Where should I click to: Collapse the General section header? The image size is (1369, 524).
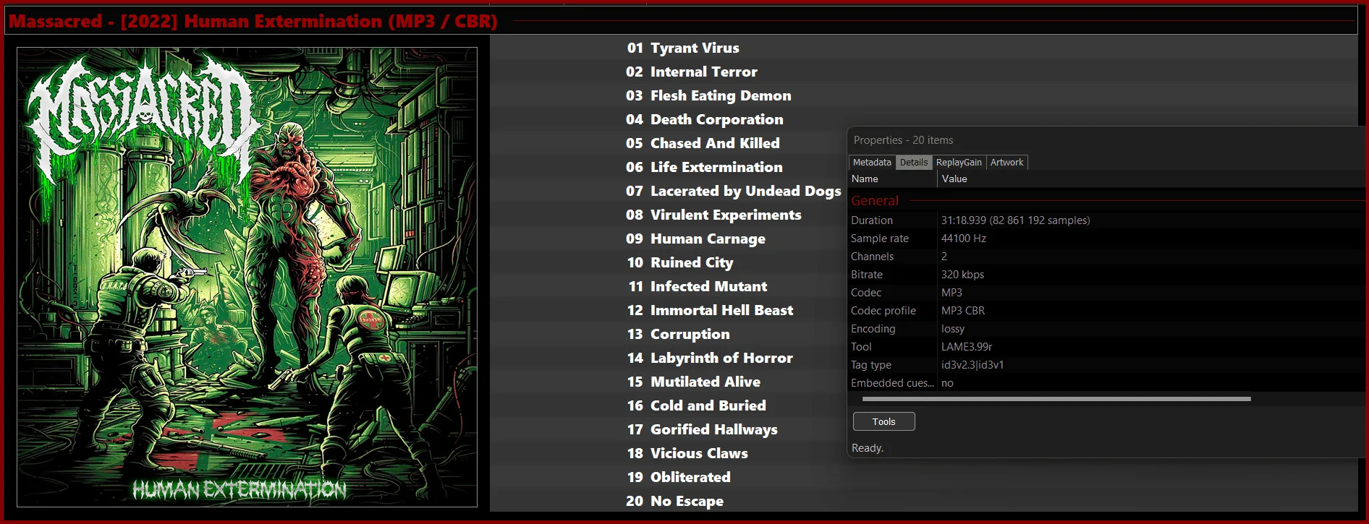(x=875, y=201)
